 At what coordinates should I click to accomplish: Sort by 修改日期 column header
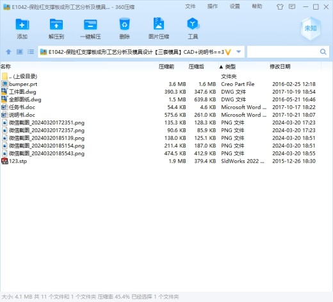(280, 67)
